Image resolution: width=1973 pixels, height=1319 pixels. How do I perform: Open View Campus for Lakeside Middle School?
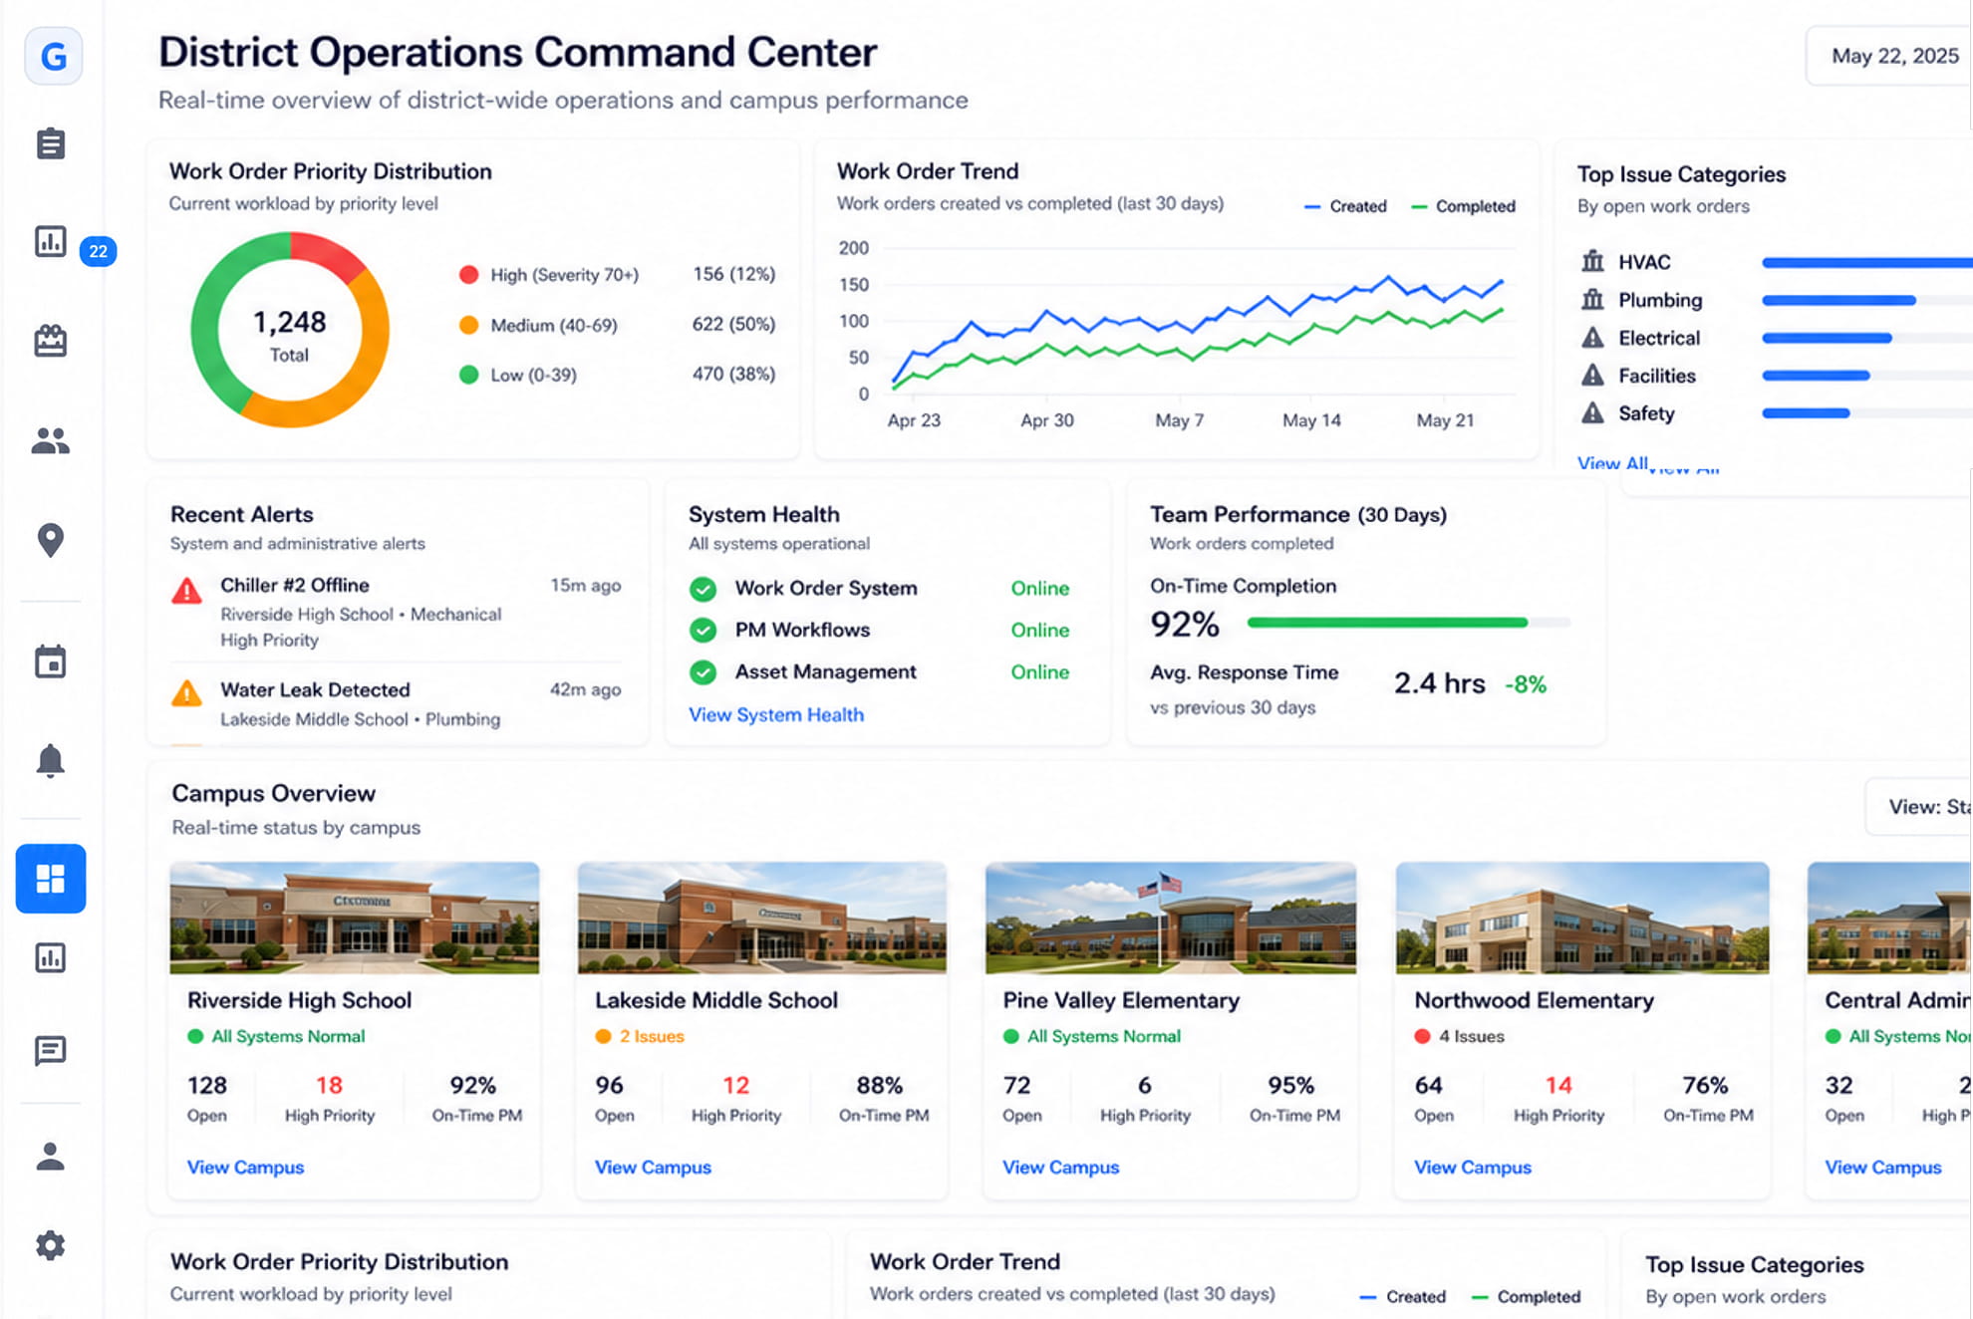653,1167
